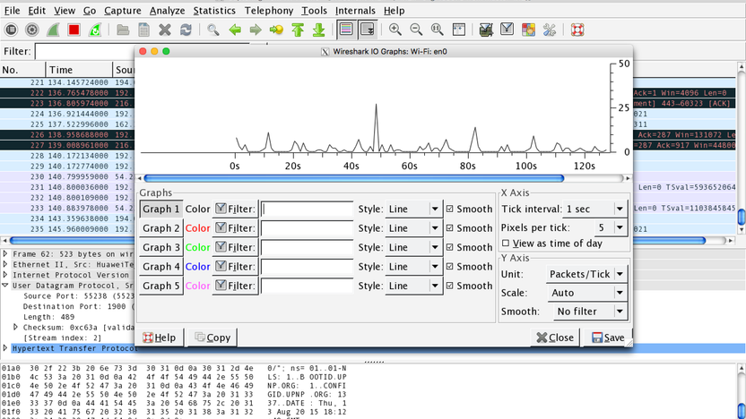Enable View as time of day

[x=506, y=244]
